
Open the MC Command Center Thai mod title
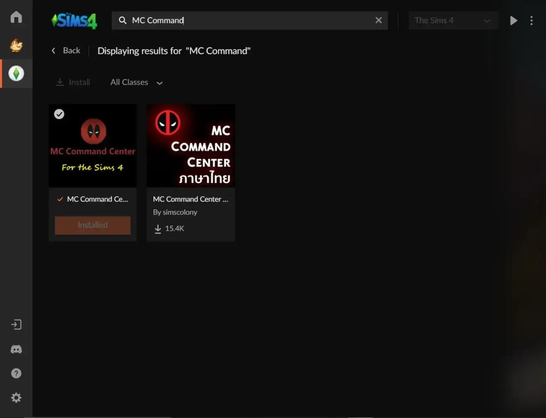coord(191,199)
